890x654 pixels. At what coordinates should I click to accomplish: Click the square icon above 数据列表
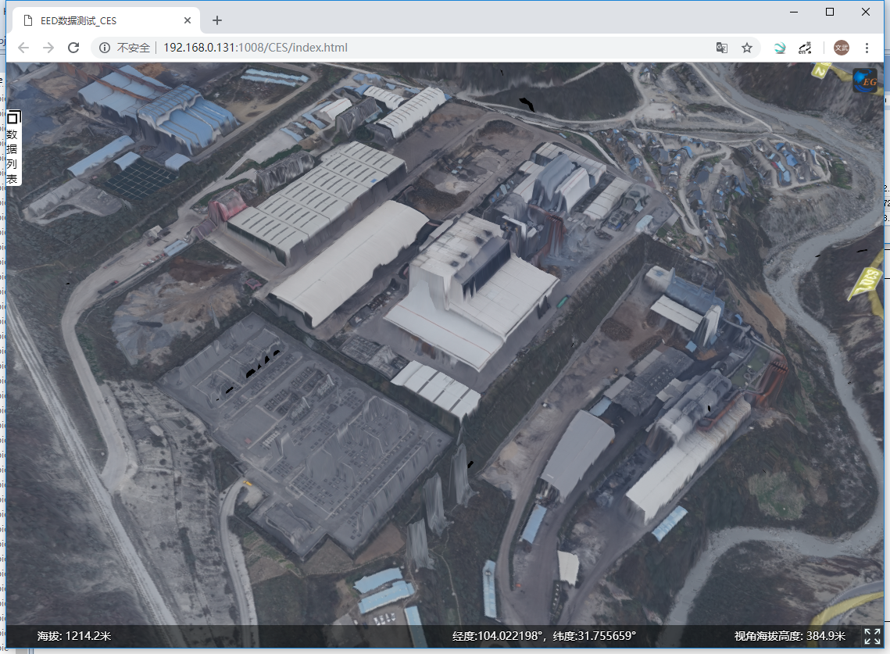(x=13, y=117)
